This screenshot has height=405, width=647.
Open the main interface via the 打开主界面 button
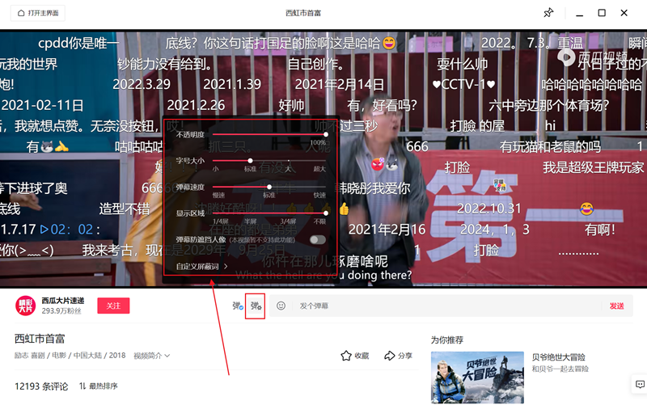coord(37,13)
